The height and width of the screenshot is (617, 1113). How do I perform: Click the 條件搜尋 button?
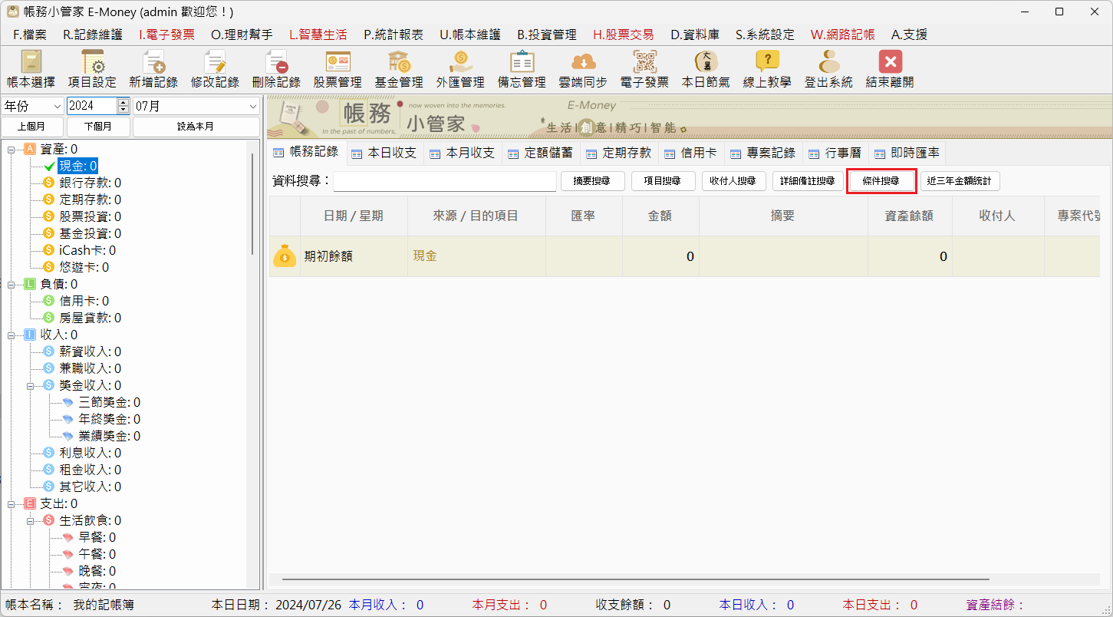coord(882,181)
